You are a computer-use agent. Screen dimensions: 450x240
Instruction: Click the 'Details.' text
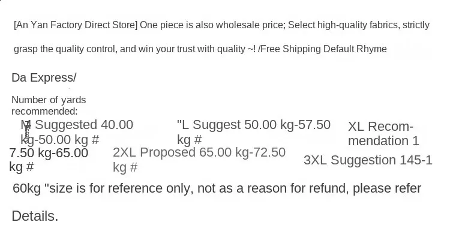(x=35, y=216)
